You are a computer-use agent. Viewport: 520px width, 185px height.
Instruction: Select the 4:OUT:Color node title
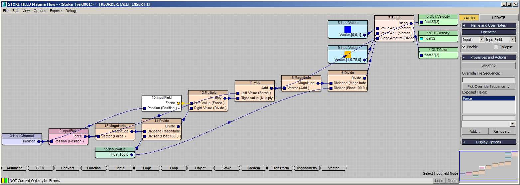438,50
